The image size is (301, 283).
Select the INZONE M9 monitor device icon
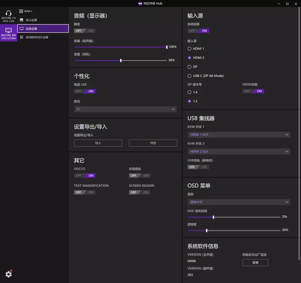pyautogui.click(x=8, y=33)
